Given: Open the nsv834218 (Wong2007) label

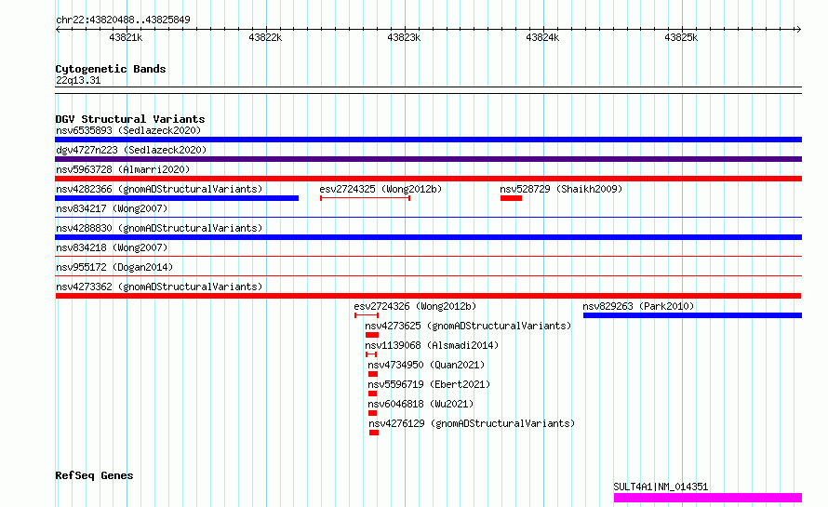Looking at the screenshot, I should coord(112,247).
